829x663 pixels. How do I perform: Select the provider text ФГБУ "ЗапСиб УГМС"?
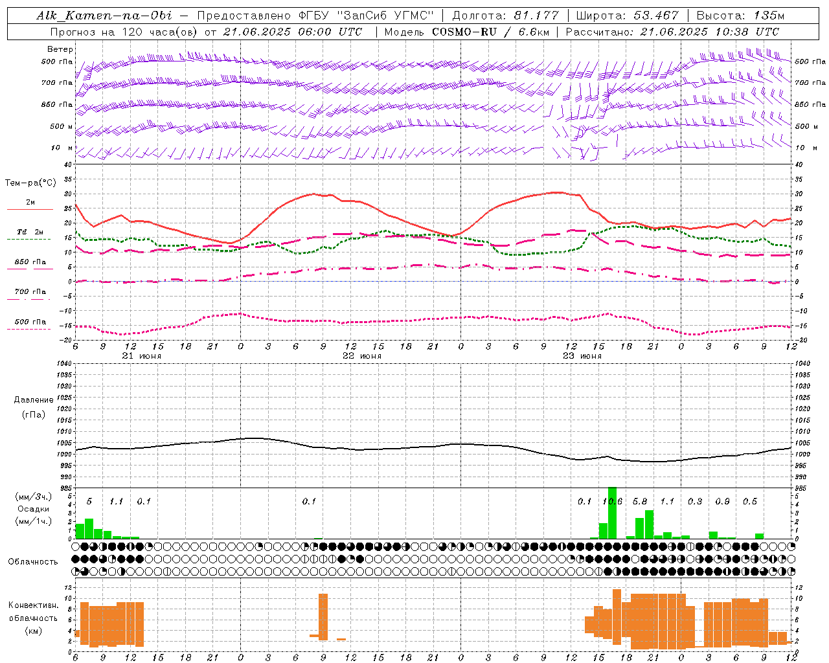click(366, 16)
